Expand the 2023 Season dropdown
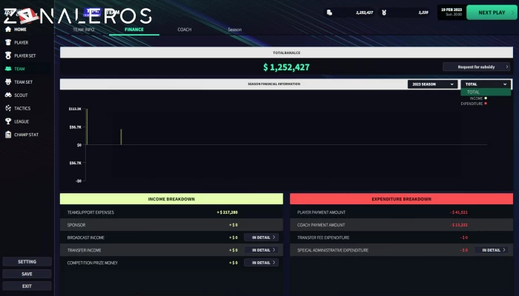Image resolution: width=519 pixels, height=296 pixels. 432,84
